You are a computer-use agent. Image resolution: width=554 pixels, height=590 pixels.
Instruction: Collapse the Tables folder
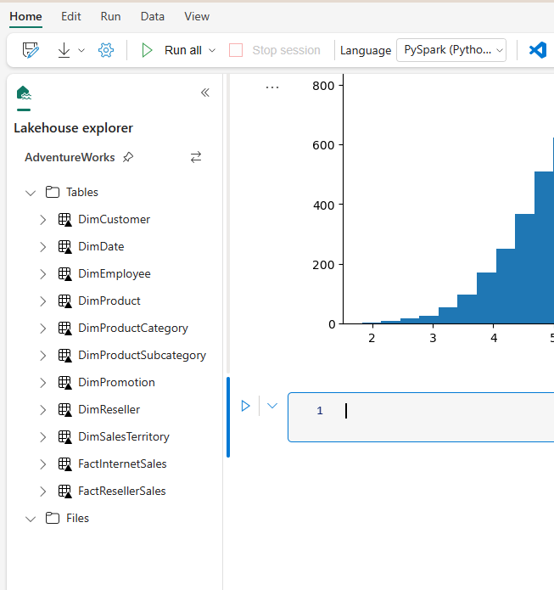point(31,193)
